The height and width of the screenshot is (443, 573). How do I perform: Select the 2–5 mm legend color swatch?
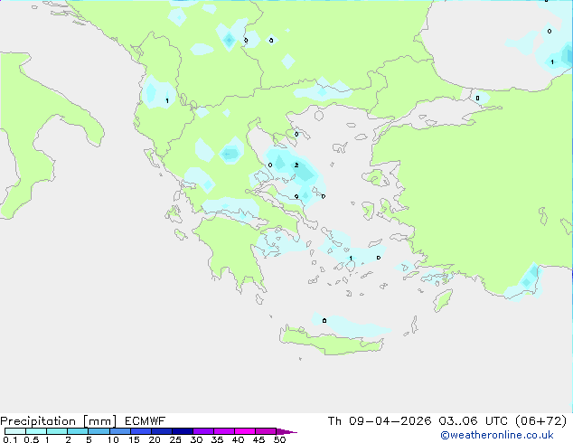click(x=78, y=431)
